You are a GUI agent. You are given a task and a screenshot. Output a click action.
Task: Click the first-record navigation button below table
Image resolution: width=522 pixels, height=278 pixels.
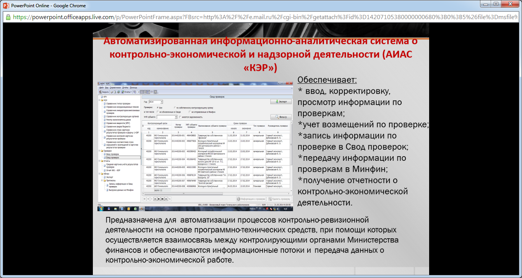coord(144,199)
